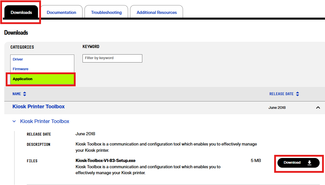Open the bold Kiosk Printer Toolbox heading link
Screen dimensions: 325x185
tap(38, 107)
